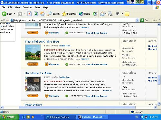Screen dimensions: 161x120
Task: Click The Bird And The Bee album thumbnail
Action: [x=33, y=52]
